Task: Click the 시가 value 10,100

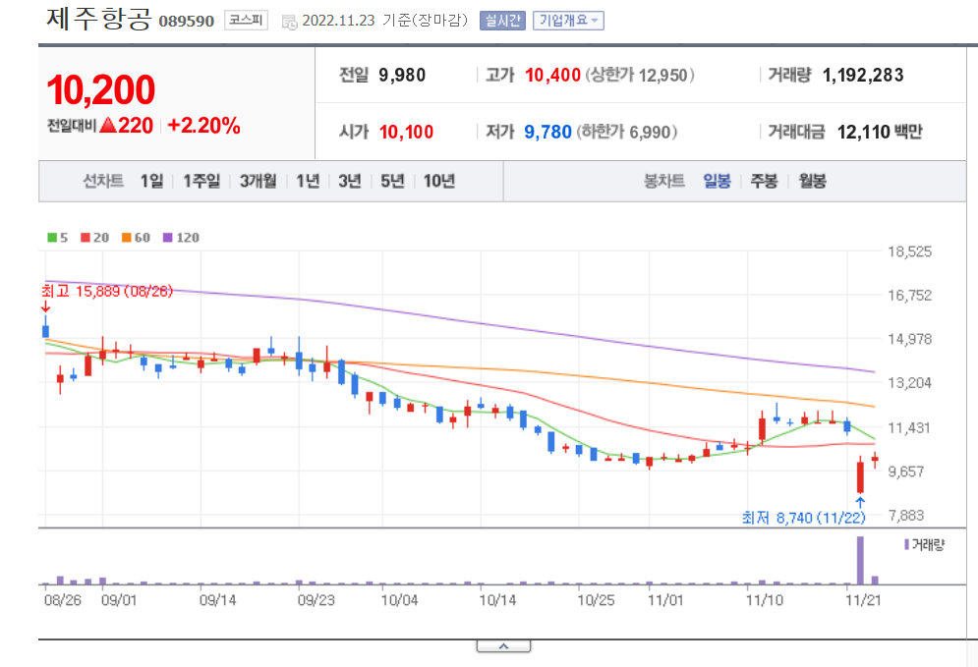Action: click(406, 133)
